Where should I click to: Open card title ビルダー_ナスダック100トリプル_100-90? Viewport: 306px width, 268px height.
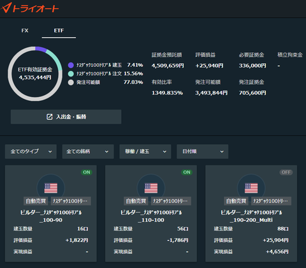(x=51, y=216)
